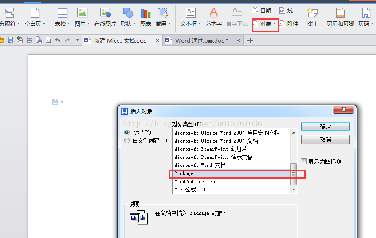Image resolution: width=376 pixels, height=238 pixels.
Task: Insert a text box
Action: coord(190,16)
